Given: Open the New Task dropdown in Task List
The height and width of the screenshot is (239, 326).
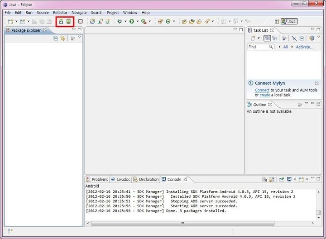Looking at the screenshot, I should tap(259, 38).
